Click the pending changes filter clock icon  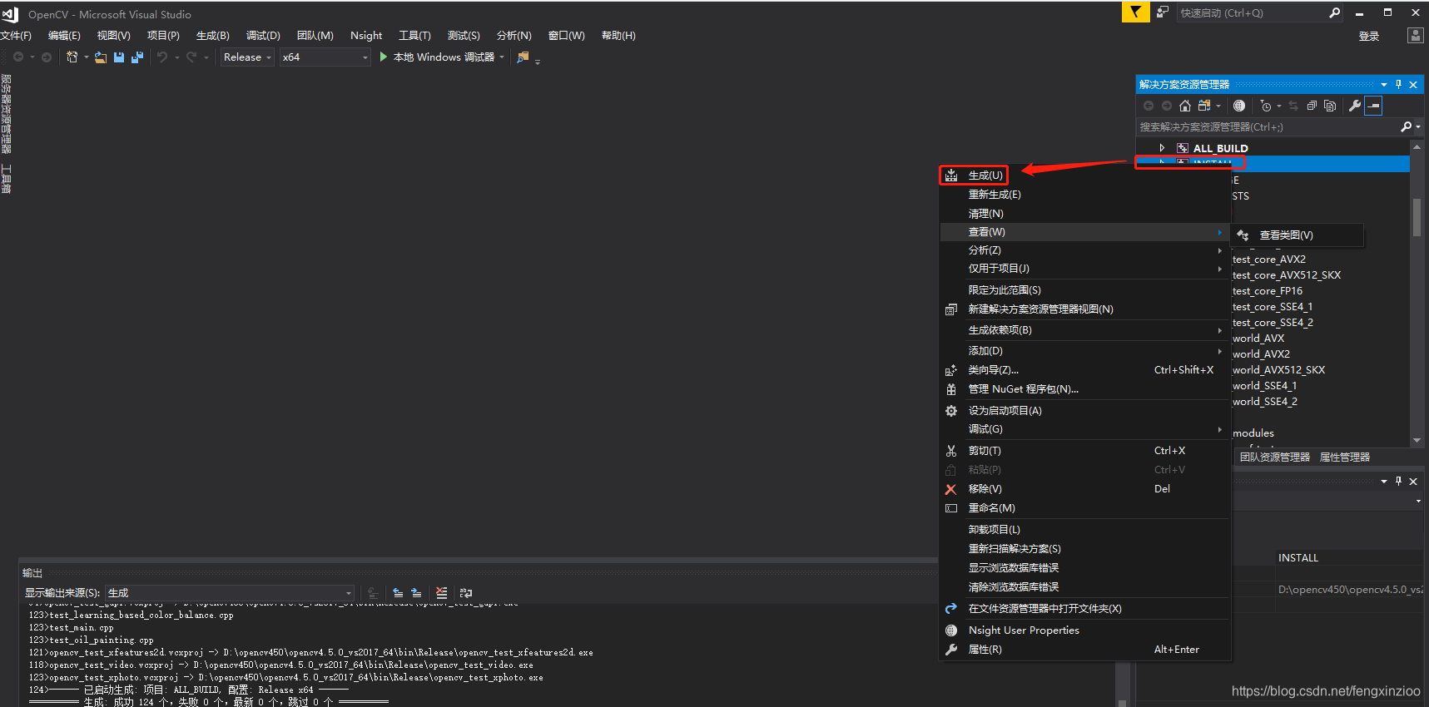(1266, 106)
